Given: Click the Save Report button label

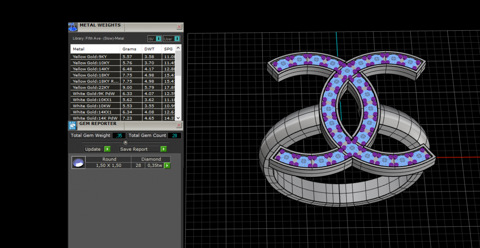Looking at the screenshot, I should [134, 149].
